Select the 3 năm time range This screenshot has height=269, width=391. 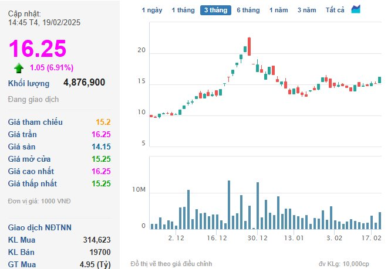point(306,10)
